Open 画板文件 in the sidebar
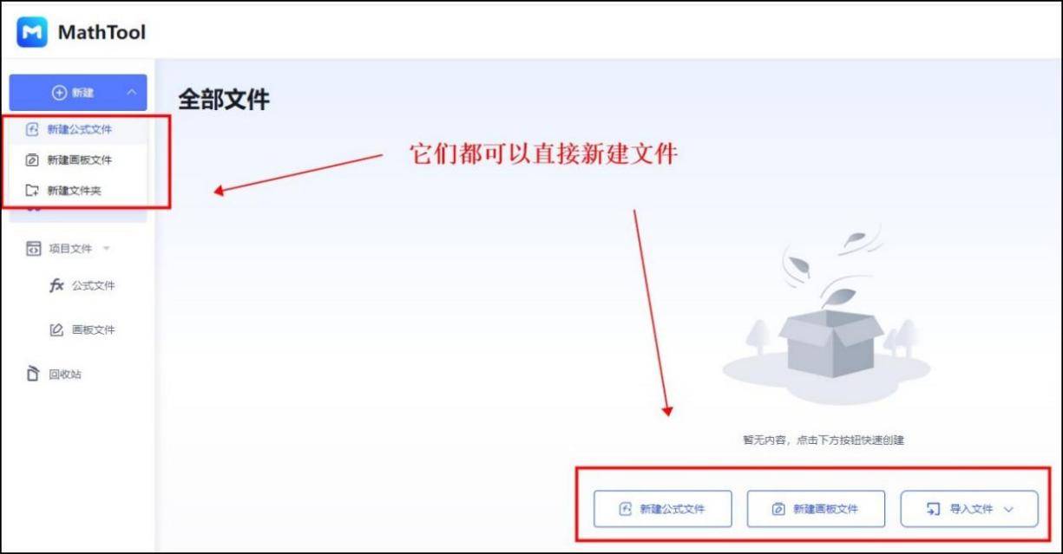Screen dimensions: 1063x554 point(94,329)
